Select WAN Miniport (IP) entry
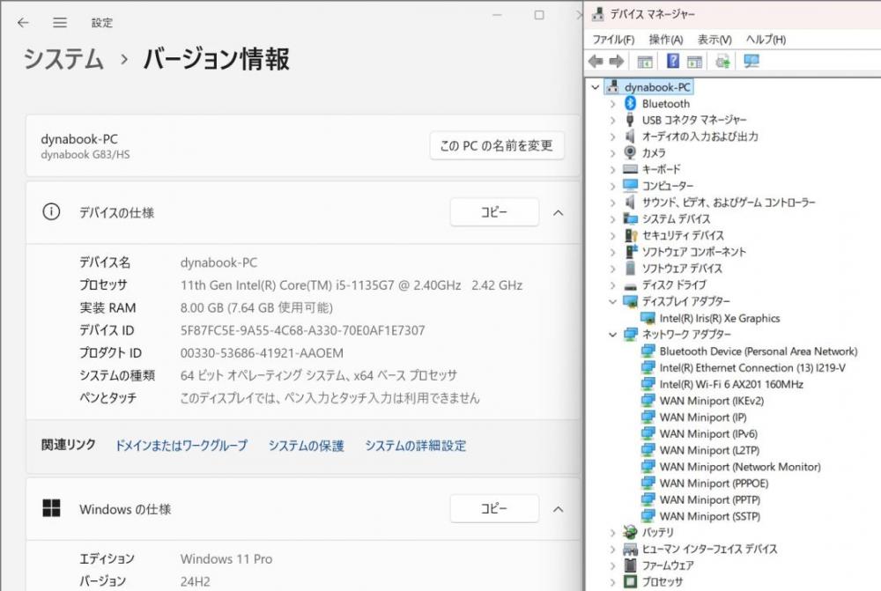Image resolution: width=881 pixels, height=591 pixels. 703,417
